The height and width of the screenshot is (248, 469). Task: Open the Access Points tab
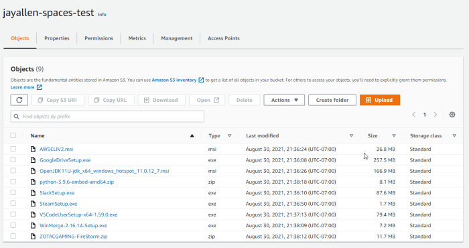point(224,38)
